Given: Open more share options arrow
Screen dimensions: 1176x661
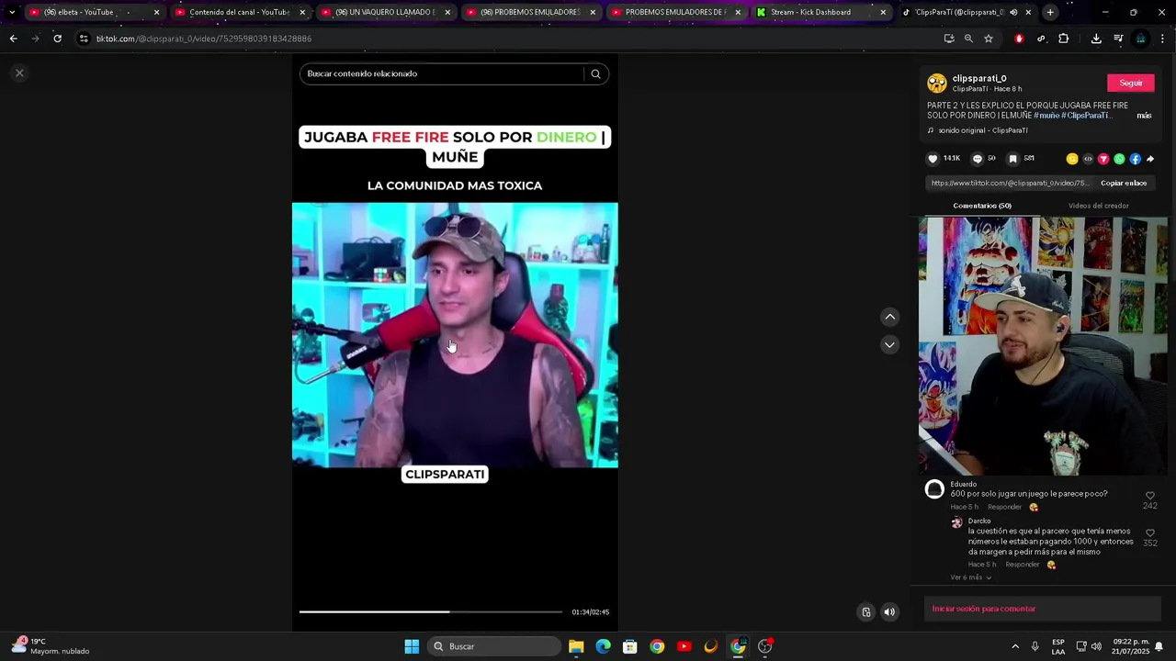Looking at the screenshot, I should click(1150, 159).
